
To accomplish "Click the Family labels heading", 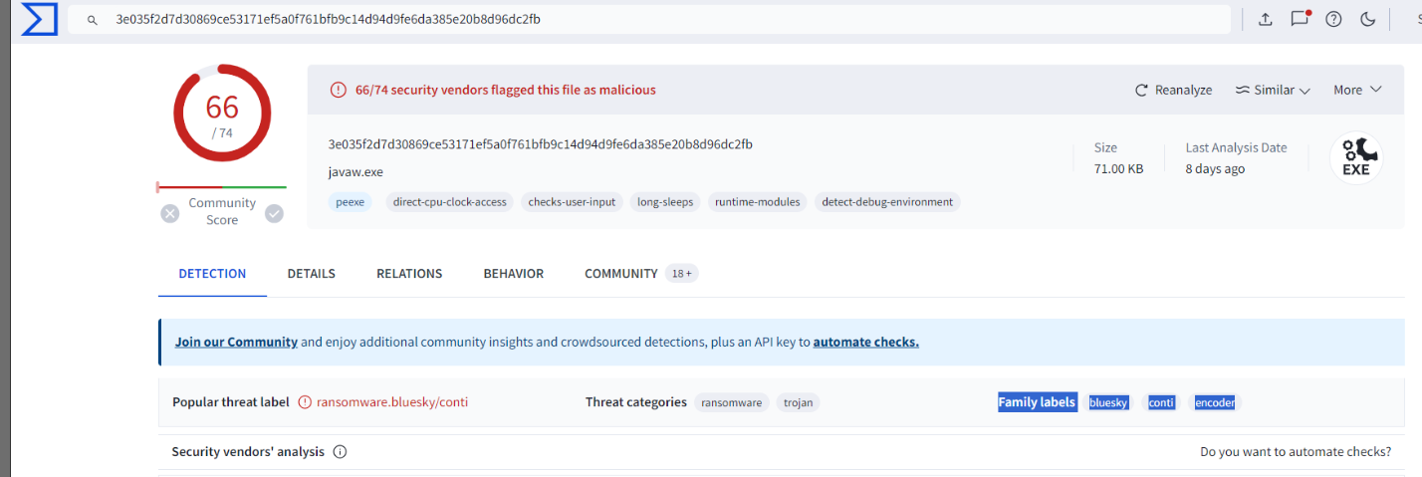I will pos(1037,402).
